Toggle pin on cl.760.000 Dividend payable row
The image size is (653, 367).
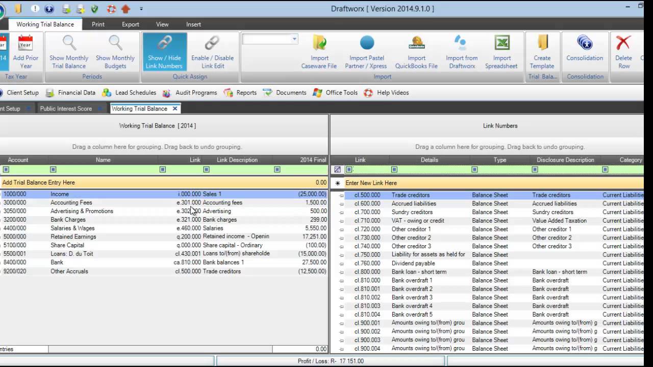341,264
